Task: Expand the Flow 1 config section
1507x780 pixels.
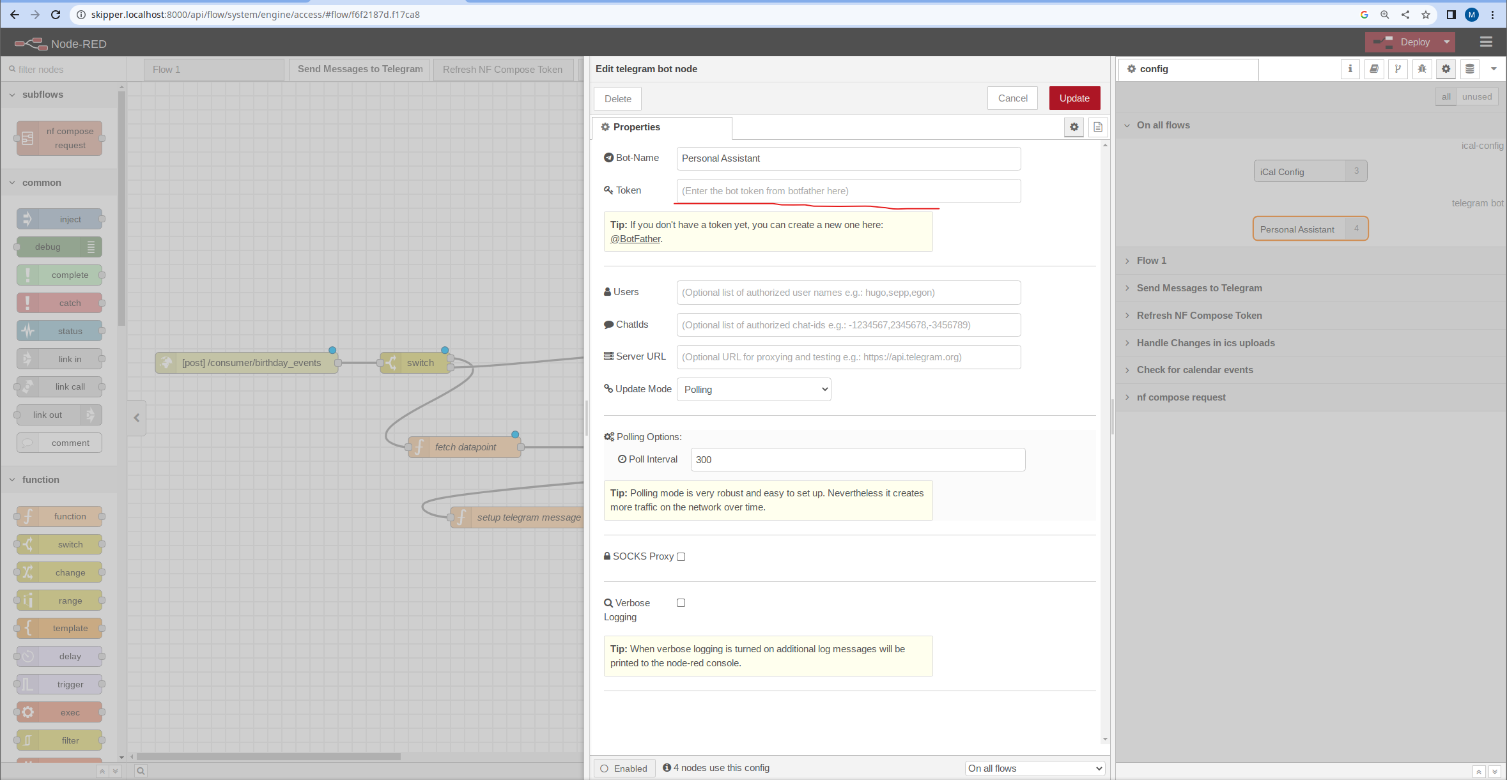Action: point(1151,261)
